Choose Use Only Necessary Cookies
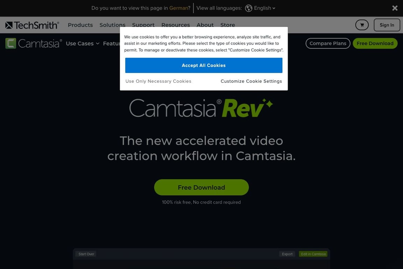403x269 pixels. point(158,81)
